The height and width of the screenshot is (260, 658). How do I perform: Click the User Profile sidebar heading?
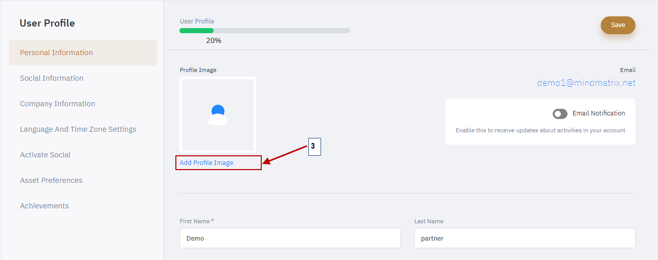coord(47,23)
